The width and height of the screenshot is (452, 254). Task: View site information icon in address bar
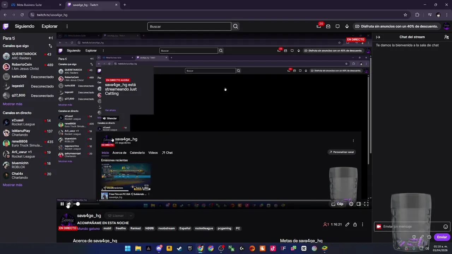[32, 15]
